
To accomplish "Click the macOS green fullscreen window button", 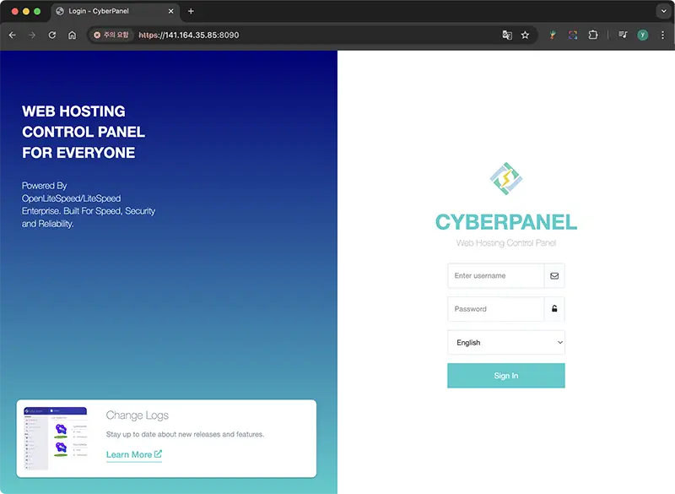I will point(37,11).
